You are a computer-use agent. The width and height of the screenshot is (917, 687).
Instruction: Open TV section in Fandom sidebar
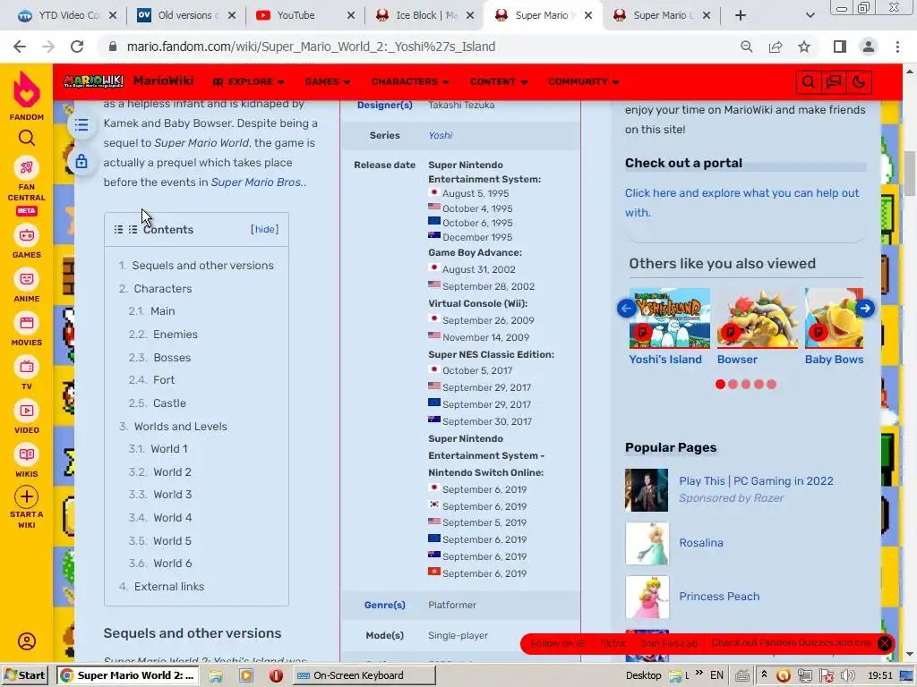click(26, 367)
